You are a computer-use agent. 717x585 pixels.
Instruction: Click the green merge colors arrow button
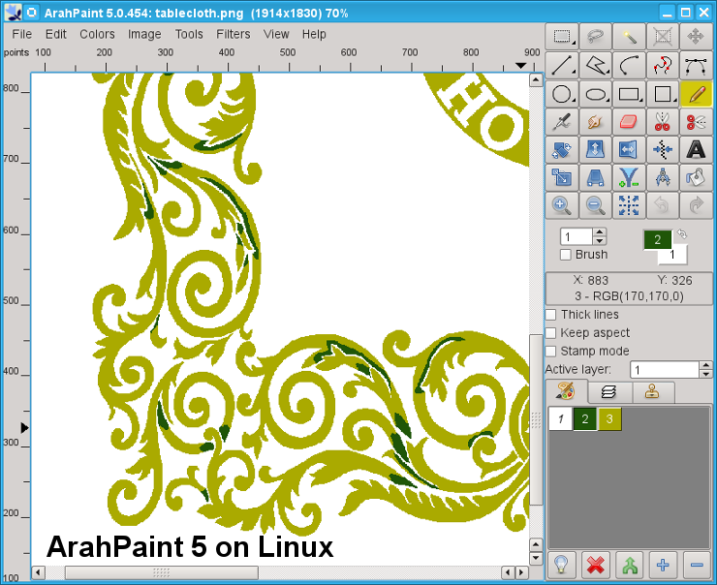pos(629,565)
